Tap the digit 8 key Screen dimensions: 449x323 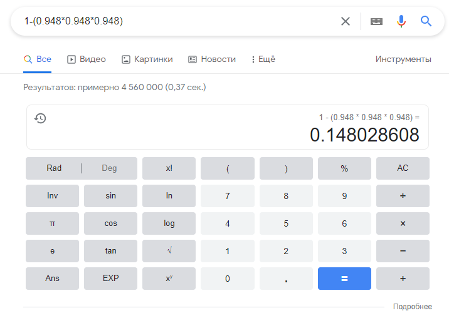click(286, 196)
